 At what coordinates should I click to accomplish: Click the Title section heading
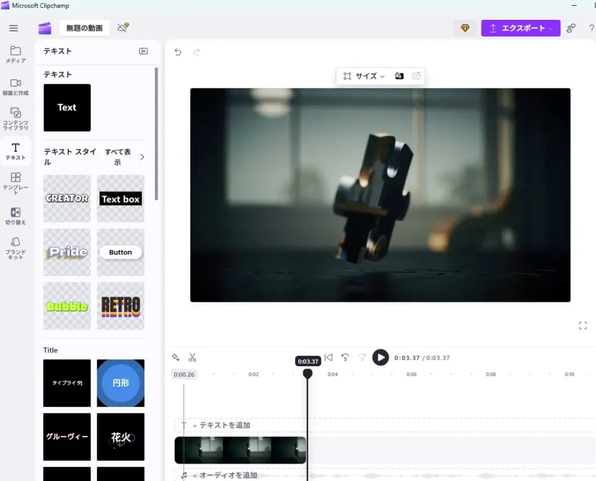51,350
